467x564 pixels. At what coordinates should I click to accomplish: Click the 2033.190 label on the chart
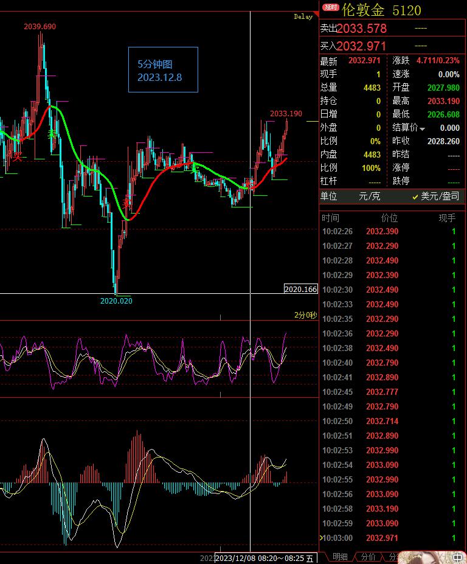(x=286, y=114)
